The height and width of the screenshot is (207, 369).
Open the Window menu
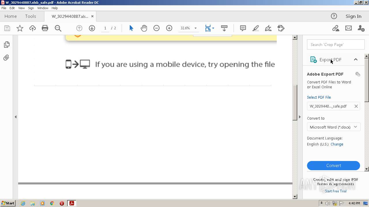pos(43,8)
